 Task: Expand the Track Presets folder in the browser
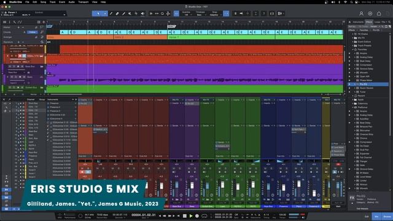(x=353, y=45)
